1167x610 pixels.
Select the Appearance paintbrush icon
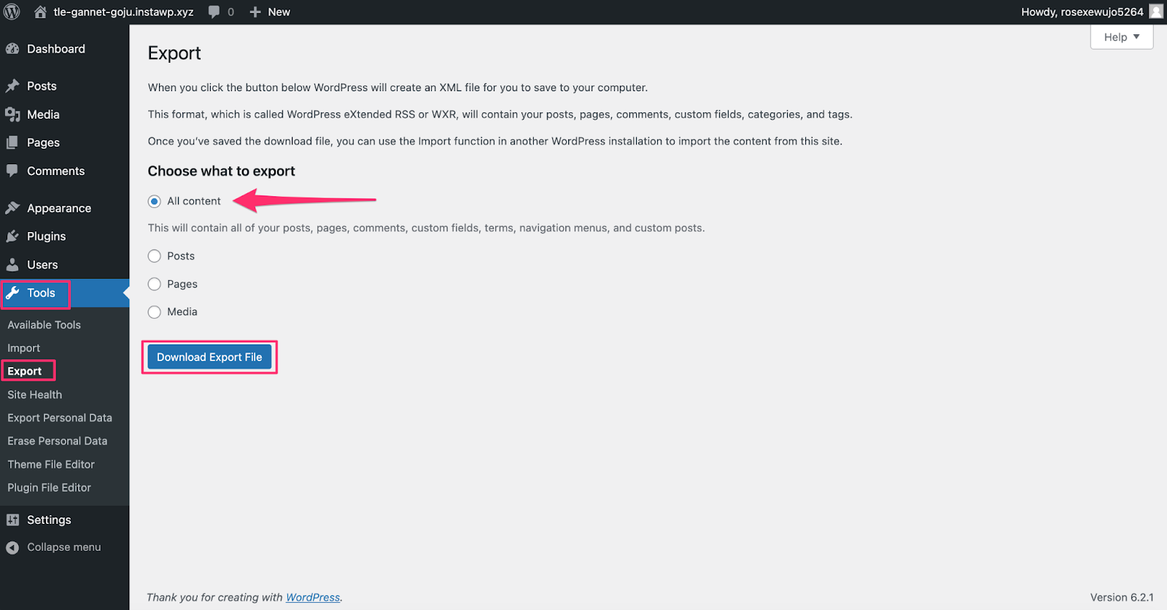tap(13, 207)
